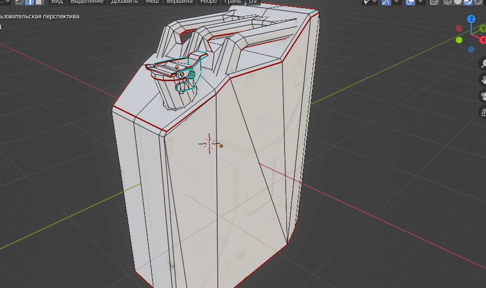Click the negative Z blue dot on gizmo
The image size is (486, 288).
[471, 50]
